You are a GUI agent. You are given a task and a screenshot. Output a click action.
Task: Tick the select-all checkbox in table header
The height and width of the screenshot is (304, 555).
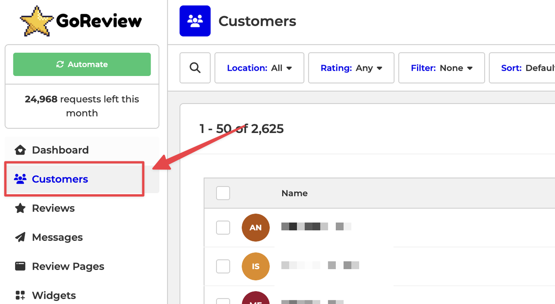[223, 193]
